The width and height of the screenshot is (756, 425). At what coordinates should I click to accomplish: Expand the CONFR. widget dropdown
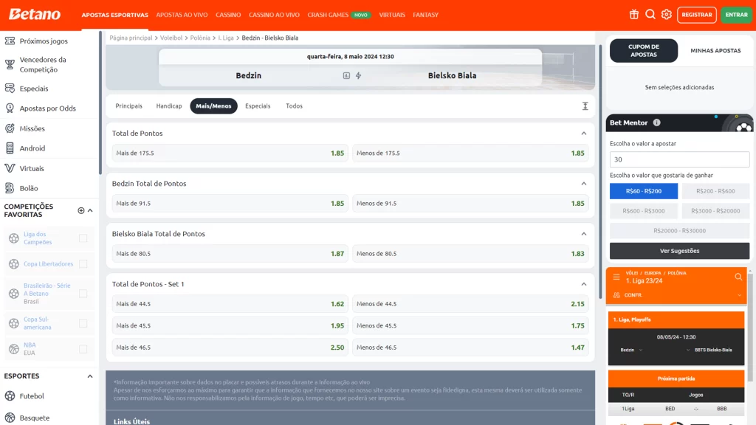(739, 295)
